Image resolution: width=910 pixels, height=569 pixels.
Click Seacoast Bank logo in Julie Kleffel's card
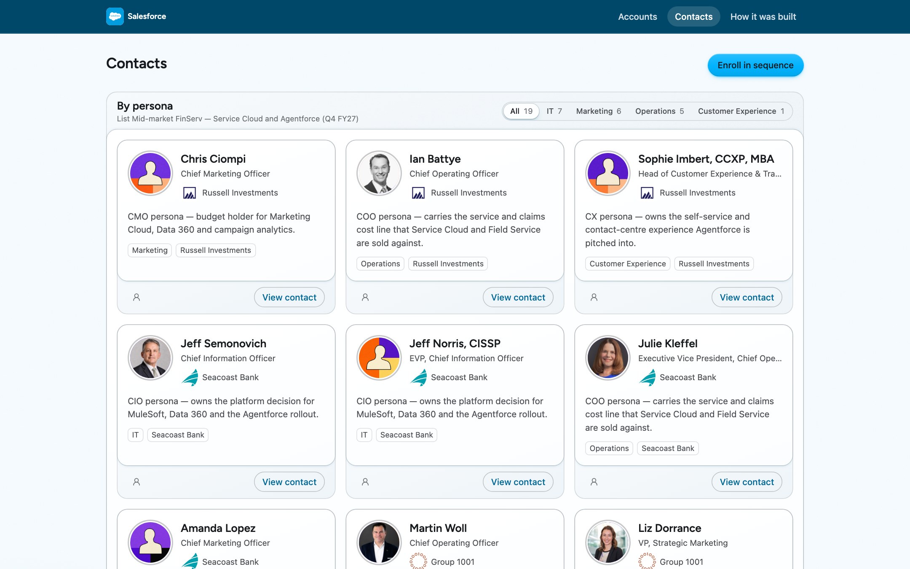[647, 377]
